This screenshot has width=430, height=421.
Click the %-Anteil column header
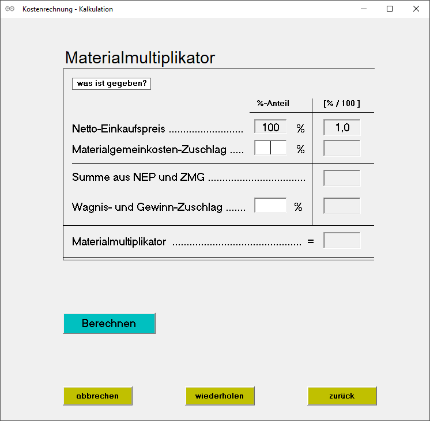point(273,104)
